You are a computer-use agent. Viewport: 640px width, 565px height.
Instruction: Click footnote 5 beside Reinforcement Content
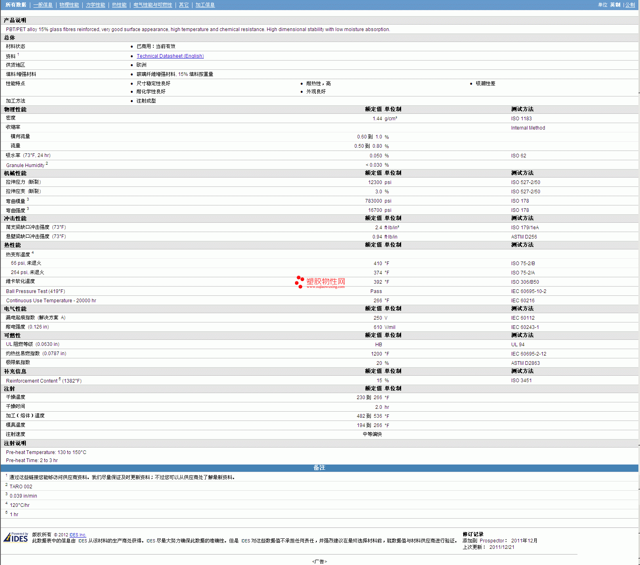(60, 379)
